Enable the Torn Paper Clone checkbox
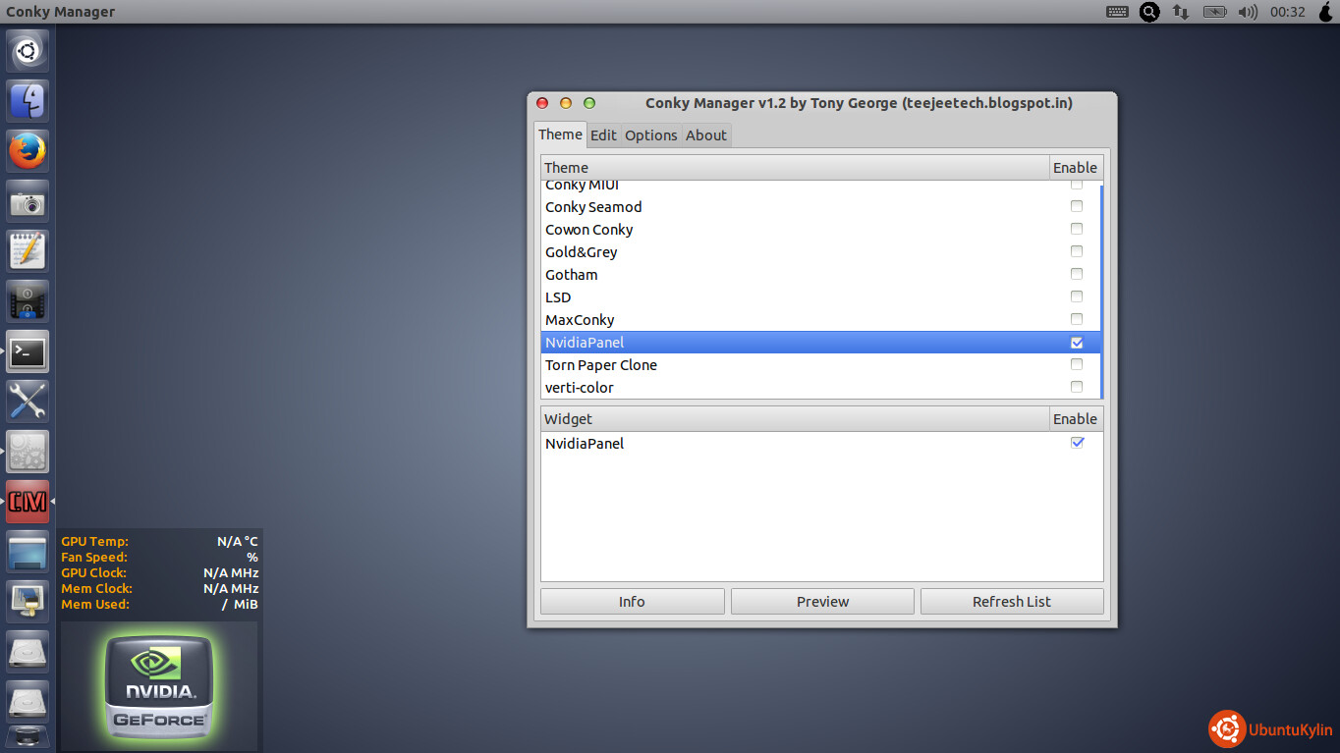The image size is (1340, 753). 1077,365
